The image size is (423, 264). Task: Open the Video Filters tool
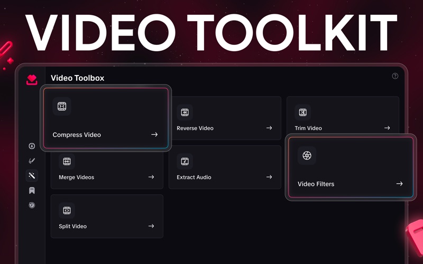(x=351, y=167)
